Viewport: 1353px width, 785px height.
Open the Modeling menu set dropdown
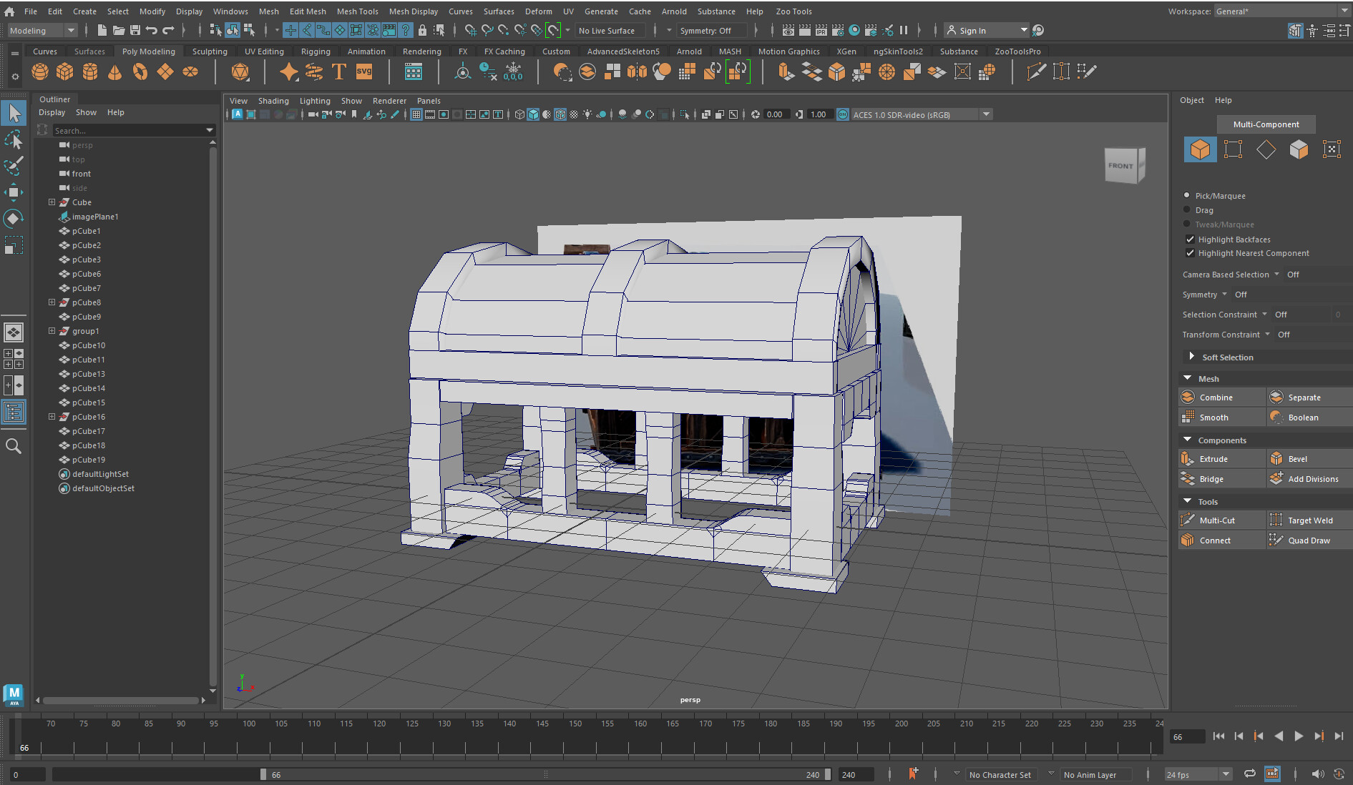click(41, 31)
